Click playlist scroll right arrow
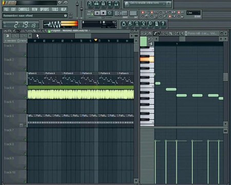This screenshot has height=185, width=231. coord(131,36)
